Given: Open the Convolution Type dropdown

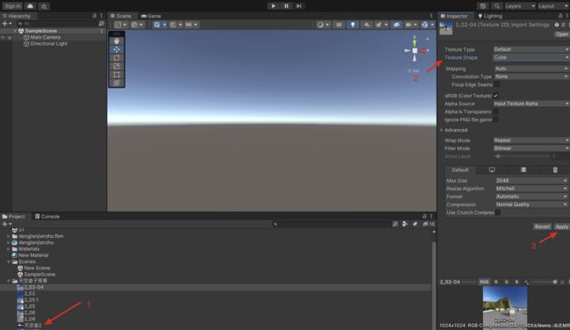Looking at the screenshot, I should click(x=531, y=76).
